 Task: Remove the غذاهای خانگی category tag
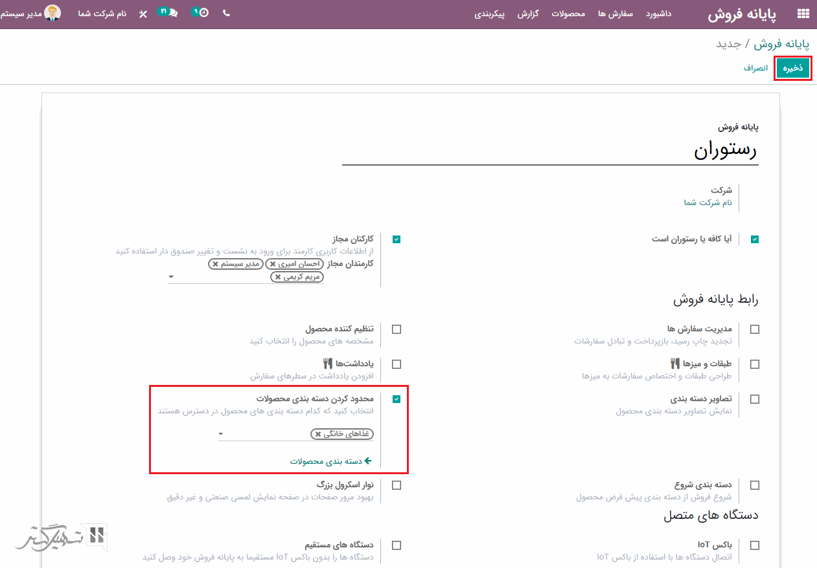click(317, 434)
